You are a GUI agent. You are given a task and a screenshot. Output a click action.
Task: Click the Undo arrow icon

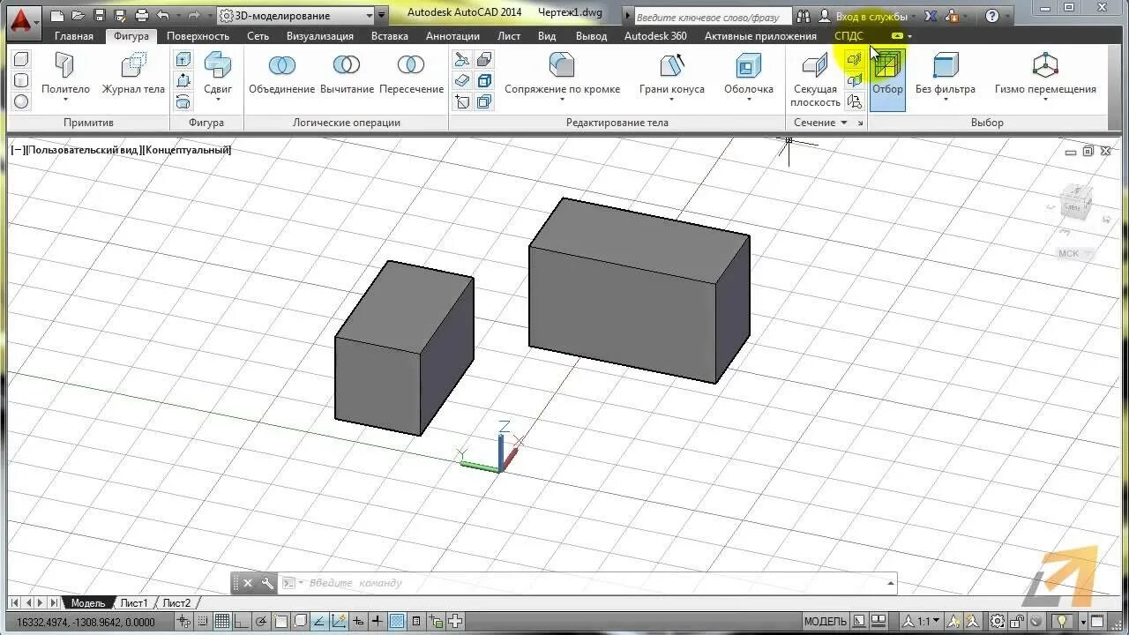[x=163, y=15]
